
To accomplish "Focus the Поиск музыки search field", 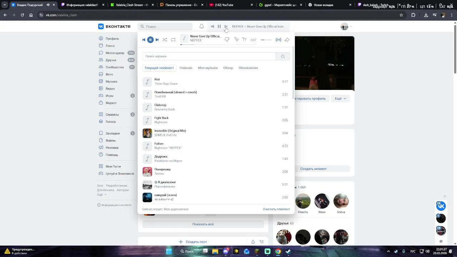I will click(209, 56).
